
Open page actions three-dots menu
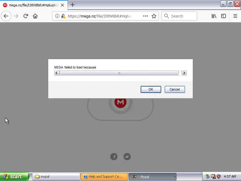tap(146, 16)
